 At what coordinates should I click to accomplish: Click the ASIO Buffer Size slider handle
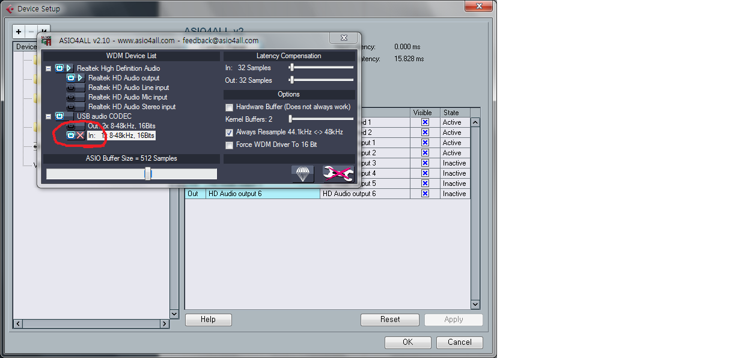148,174
